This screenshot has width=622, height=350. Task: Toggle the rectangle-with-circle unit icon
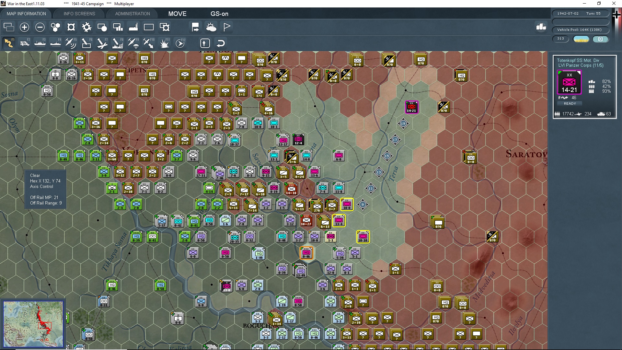pos(102,27)
